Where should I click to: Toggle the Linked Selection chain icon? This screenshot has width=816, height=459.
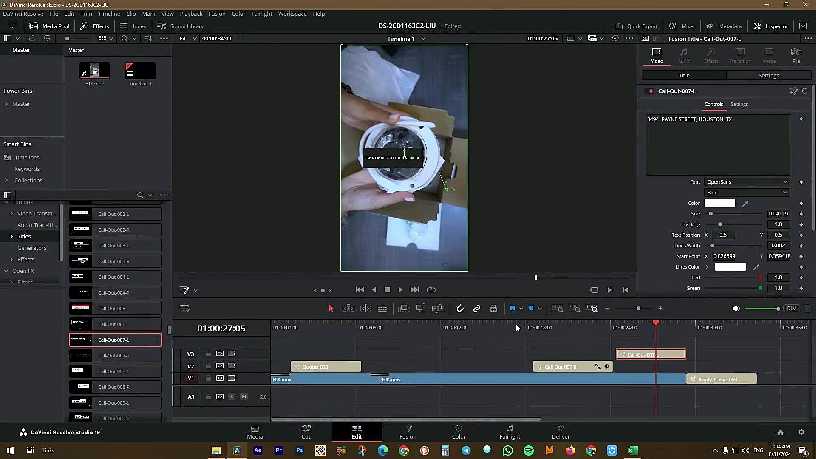pos(477,309)
